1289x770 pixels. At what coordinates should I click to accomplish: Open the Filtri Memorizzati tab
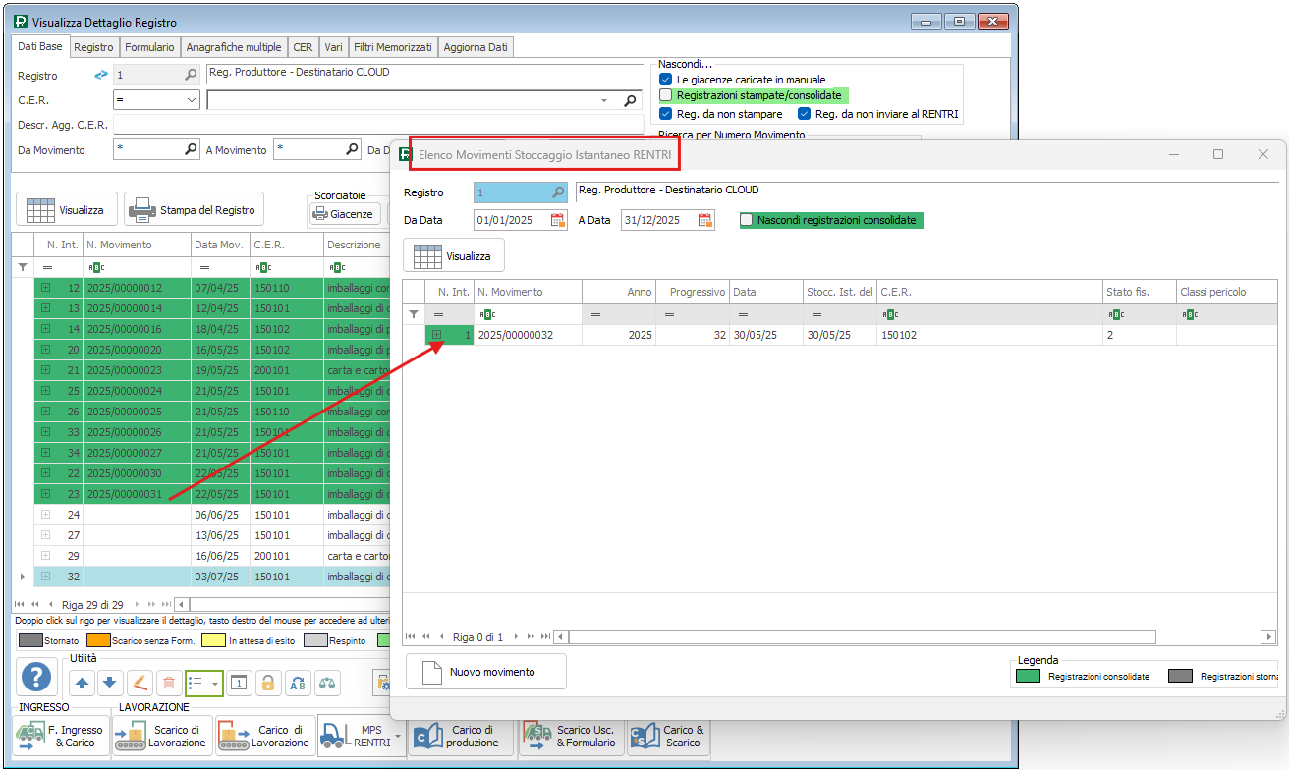click(x=392, y=47)
